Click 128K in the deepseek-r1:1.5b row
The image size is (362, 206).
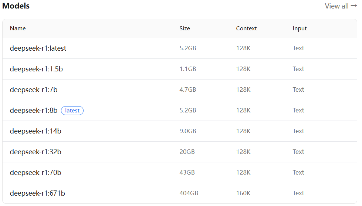pyautogui.click(x=243, y=69)
